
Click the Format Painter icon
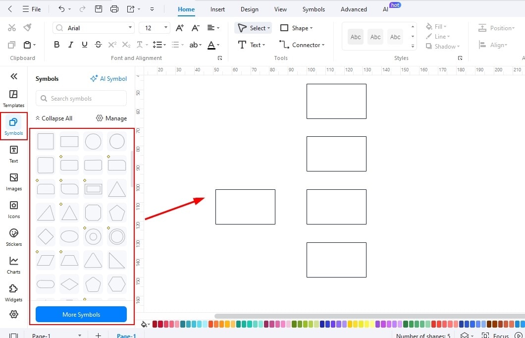(x=27, y=27)
